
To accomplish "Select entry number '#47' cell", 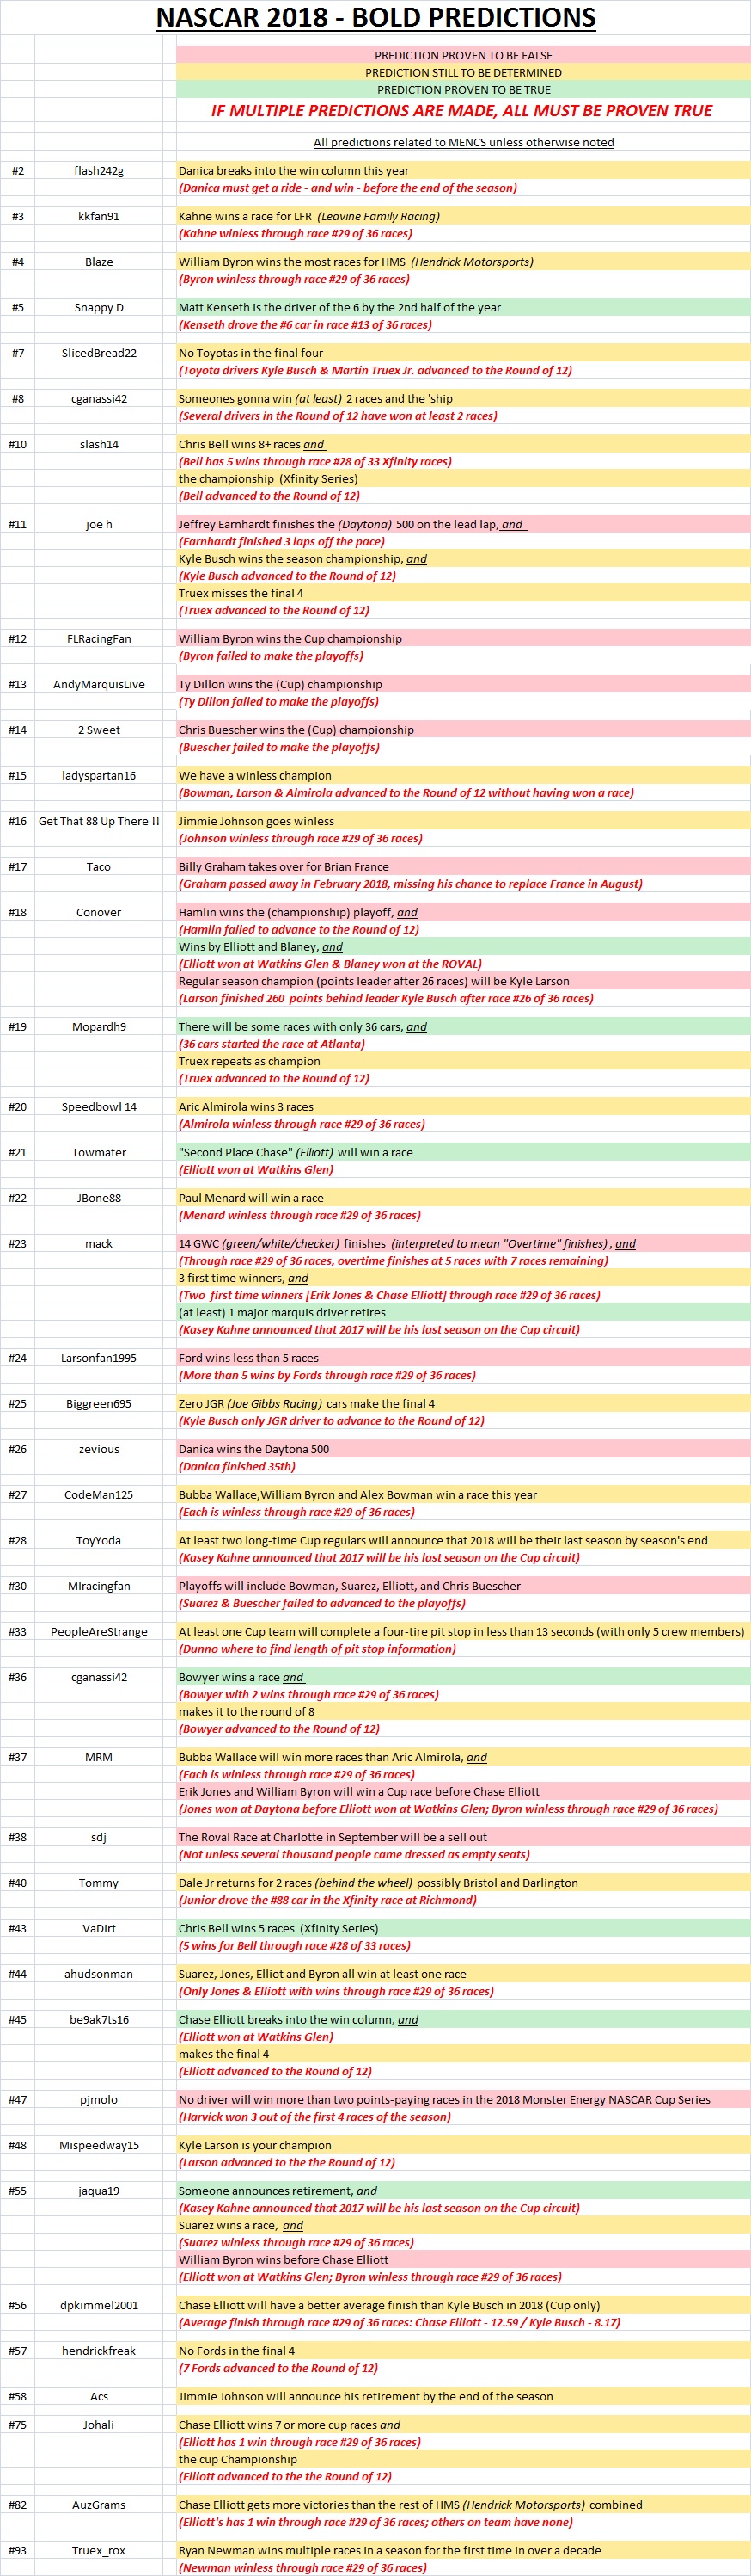I will point(18,2100).
